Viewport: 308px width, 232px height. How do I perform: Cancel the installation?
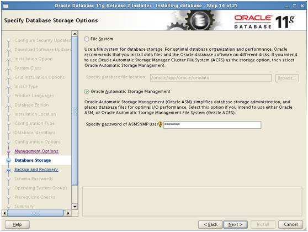(x=290, y=224)
